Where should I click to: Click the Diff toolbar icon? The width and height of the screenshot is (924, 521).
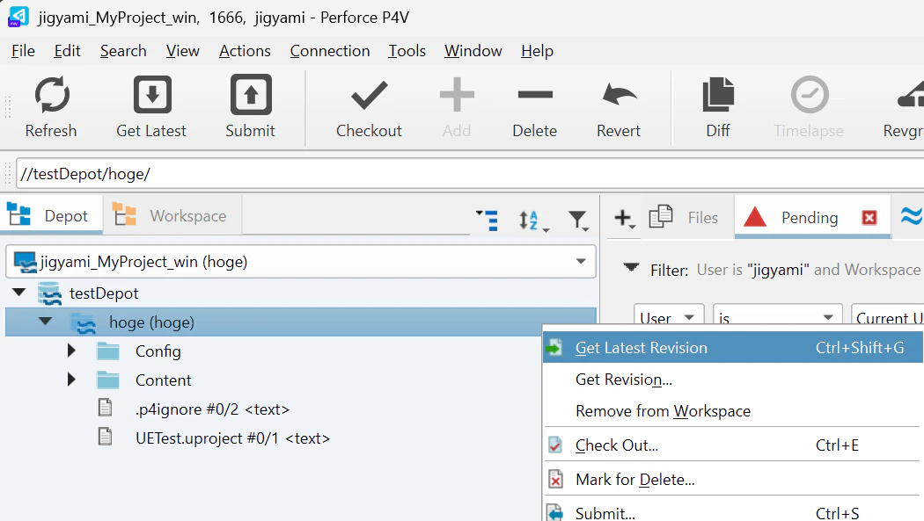tap(718, 95)
